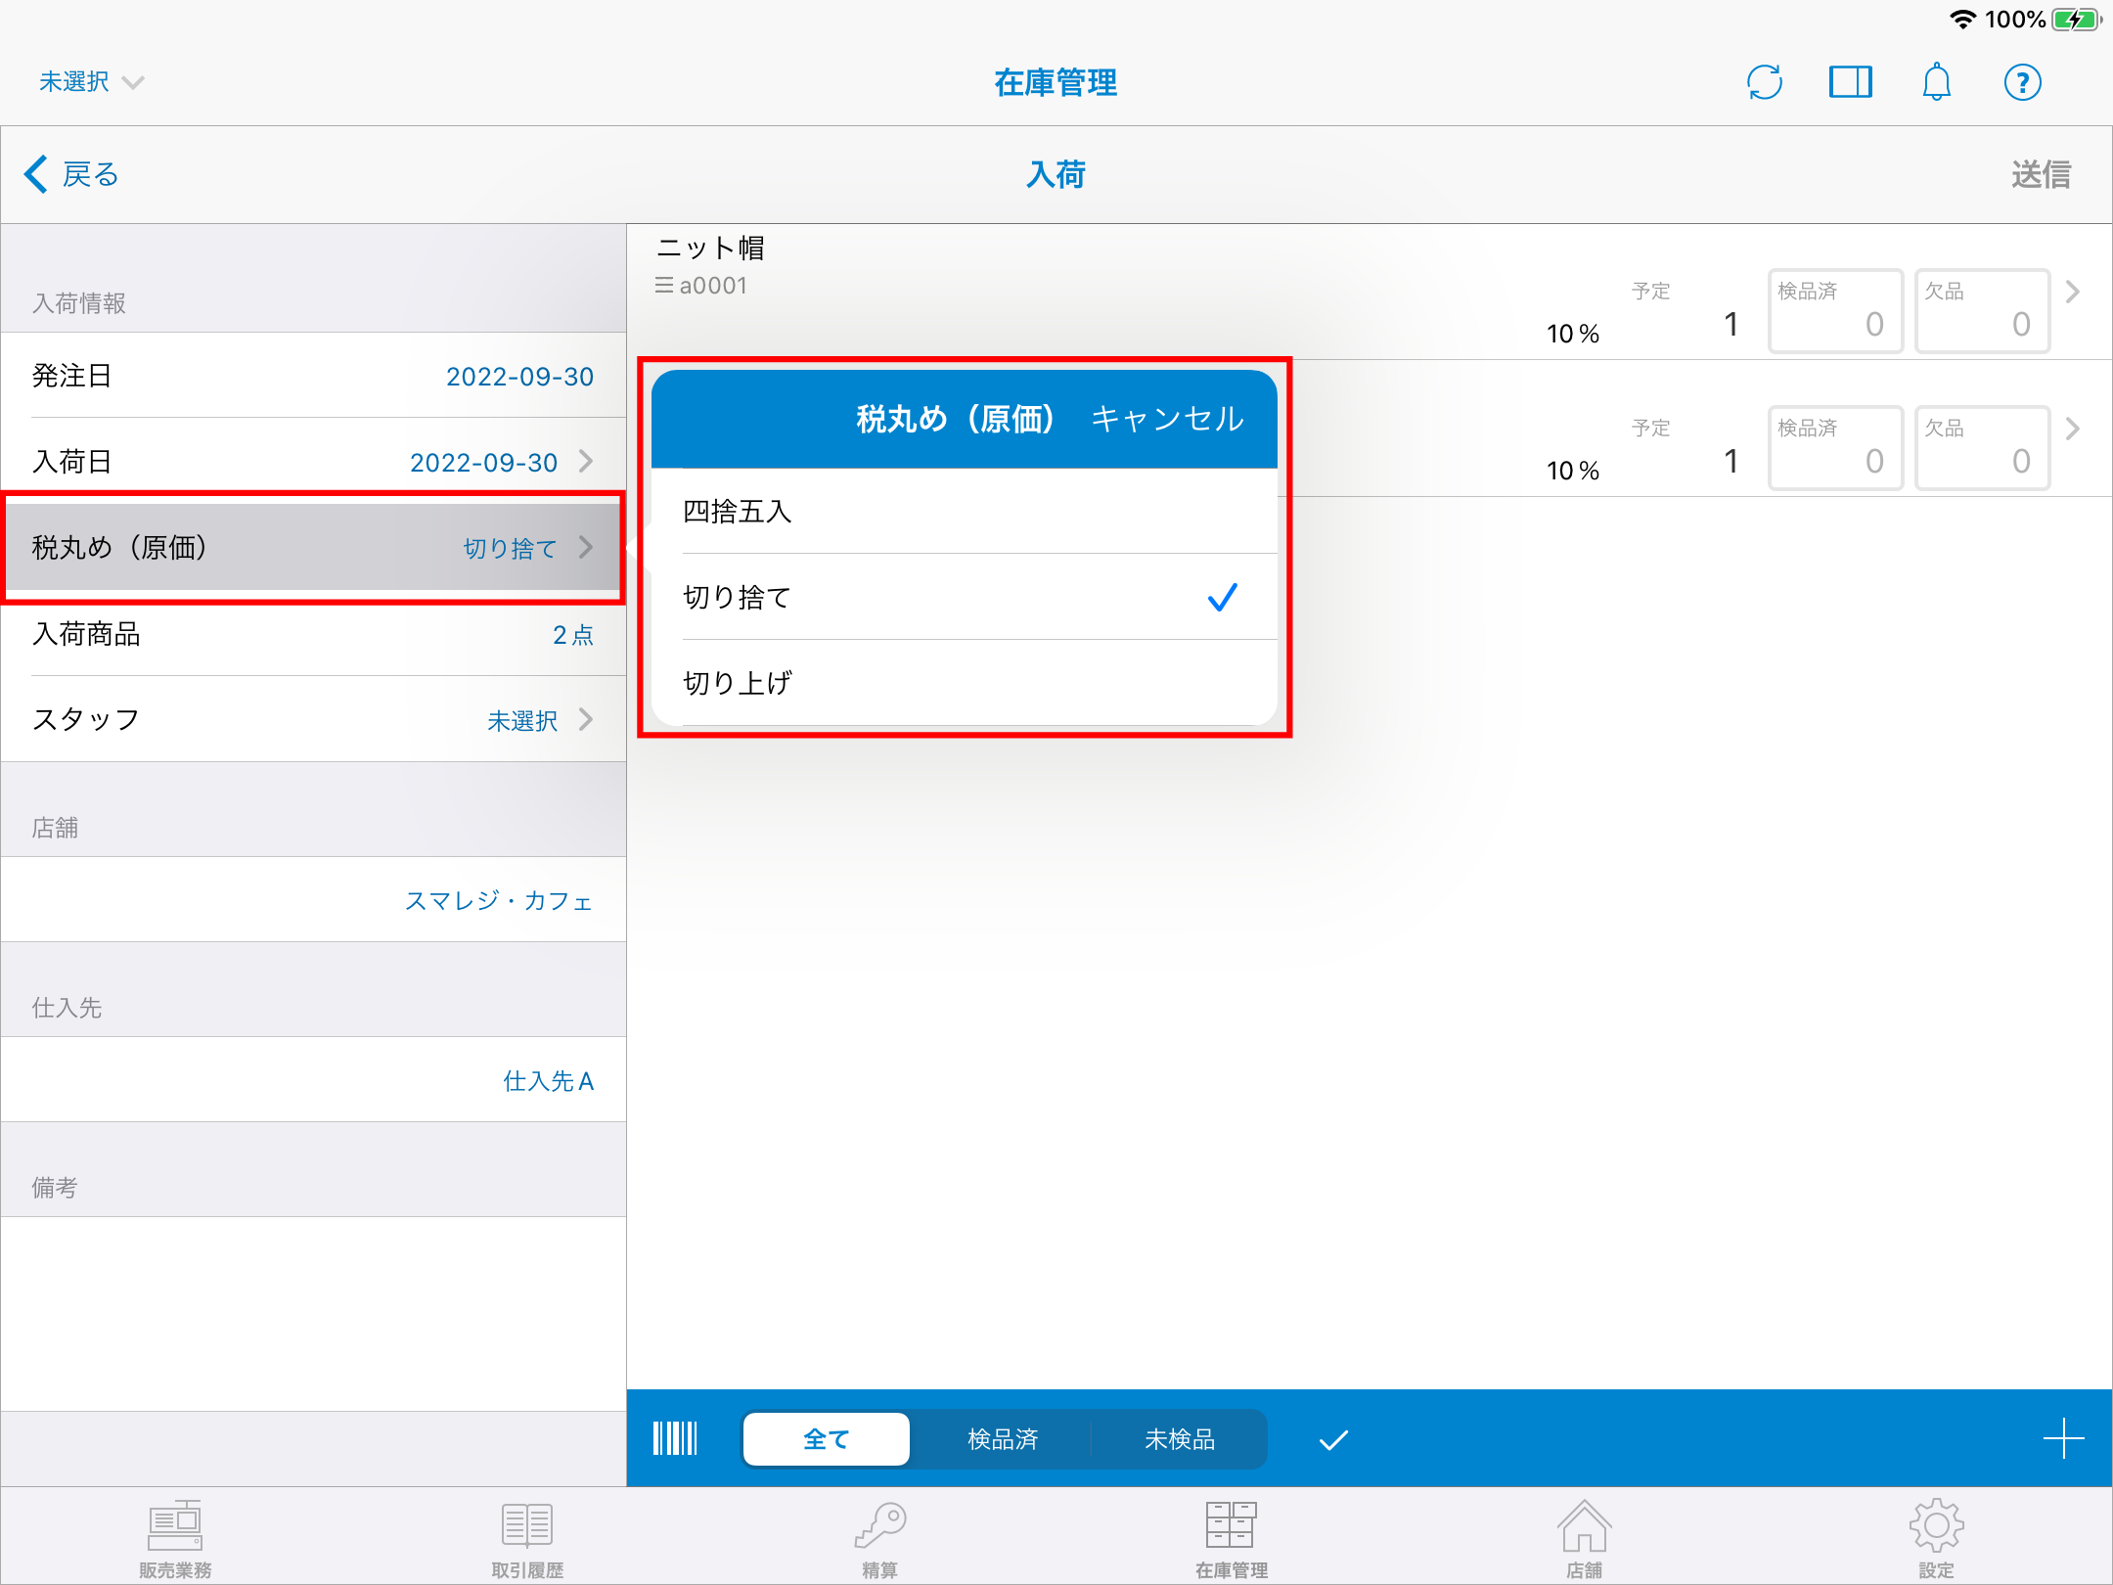Expand the 入荷日 date row

click(313, 461)
